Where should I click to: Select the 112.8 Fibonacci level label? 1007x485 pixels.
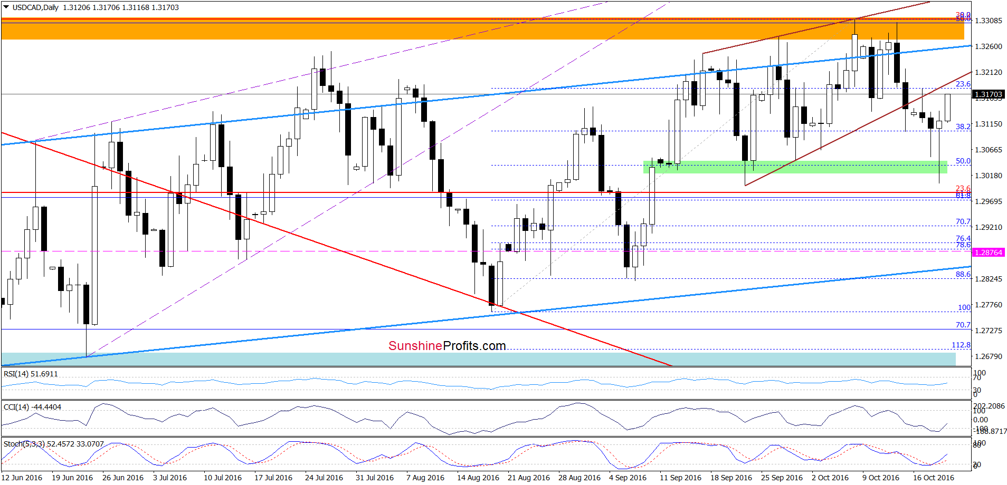(x=961, y=345)
